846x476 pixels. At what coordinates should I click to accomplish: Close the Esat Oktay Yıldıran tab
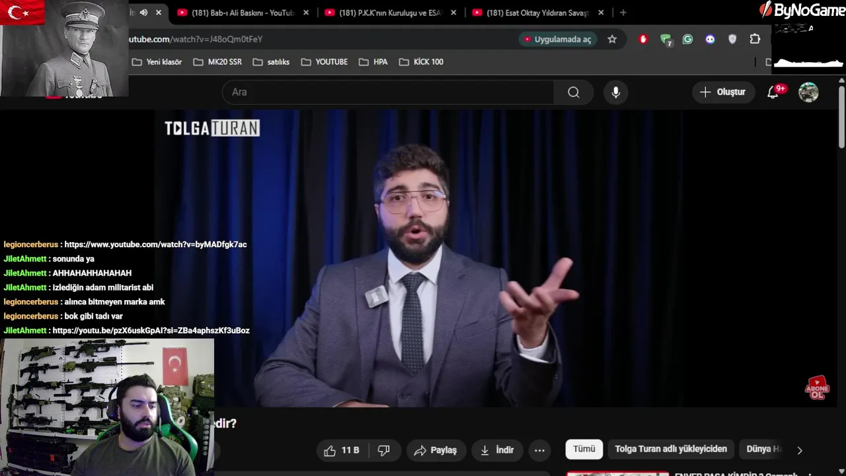pyautogui.click(x=601, y=13)
